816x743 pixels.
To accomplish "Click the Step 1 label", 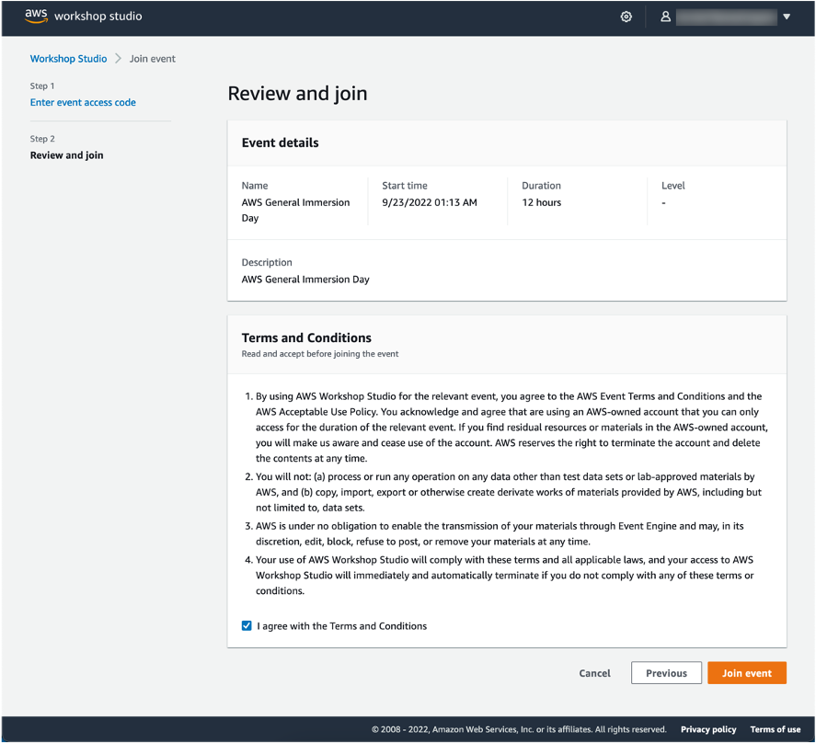I will (42, 86).
